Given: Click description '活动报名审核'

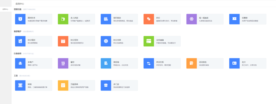Looking at the screenshot, I should [204, 65].
